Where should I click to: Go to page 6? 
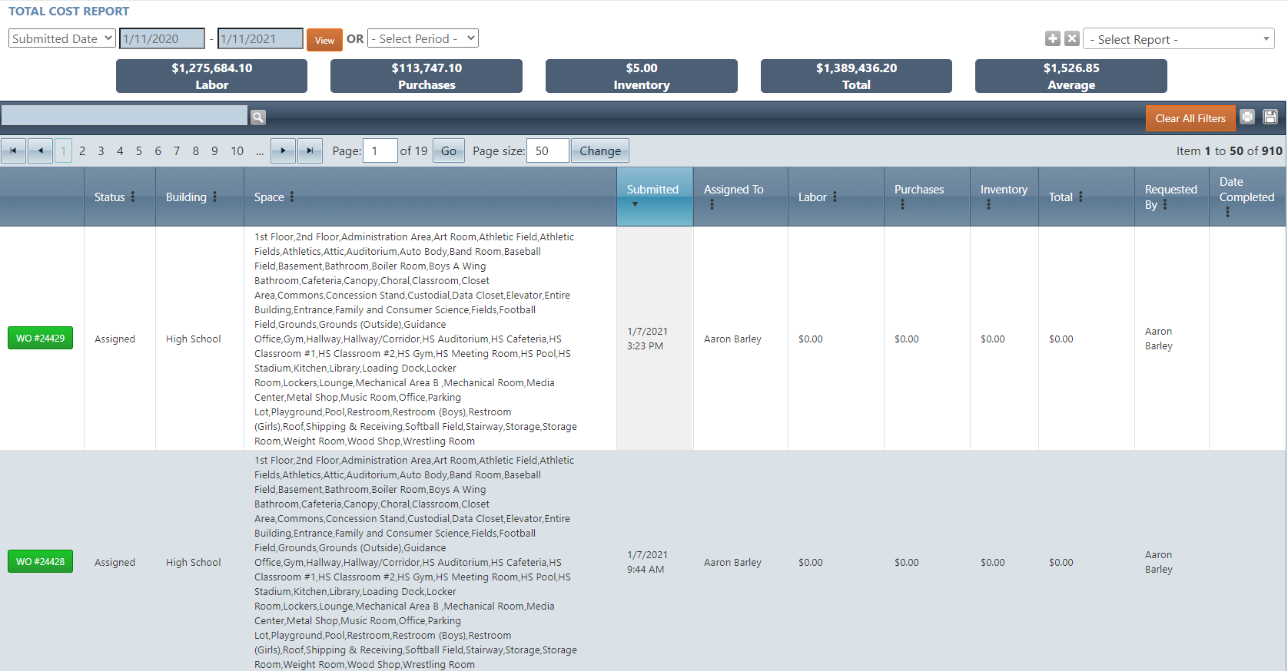click(x=158, y=151)
